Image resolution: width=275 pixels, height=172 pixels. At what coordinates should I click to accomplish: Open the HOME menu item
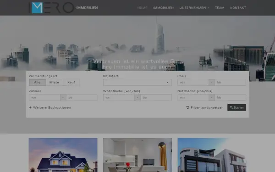pos(142,8)
